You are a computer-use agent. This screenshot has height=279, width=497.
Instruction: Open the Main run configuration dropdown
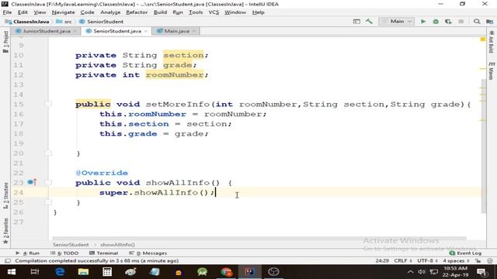point(397,22)
